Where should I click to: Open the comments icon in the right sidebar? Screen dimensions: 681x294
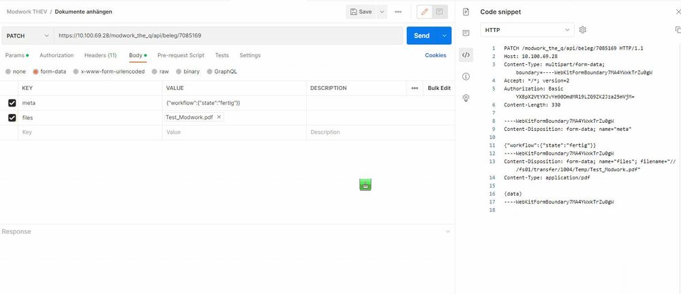466,33
